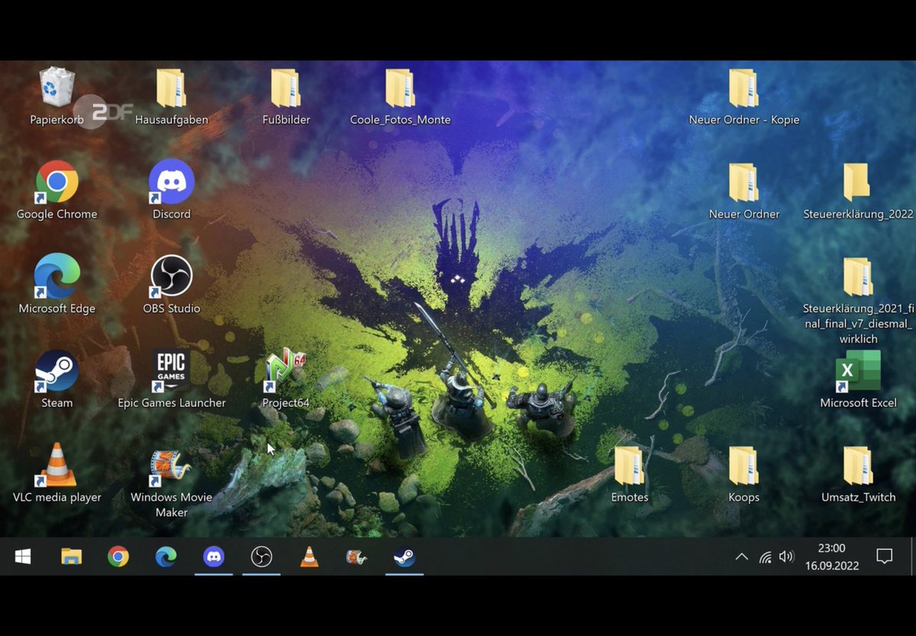Viewport: 916px width, 636px height.
Task: Open the Koops folder
Action: coord(743,465)
